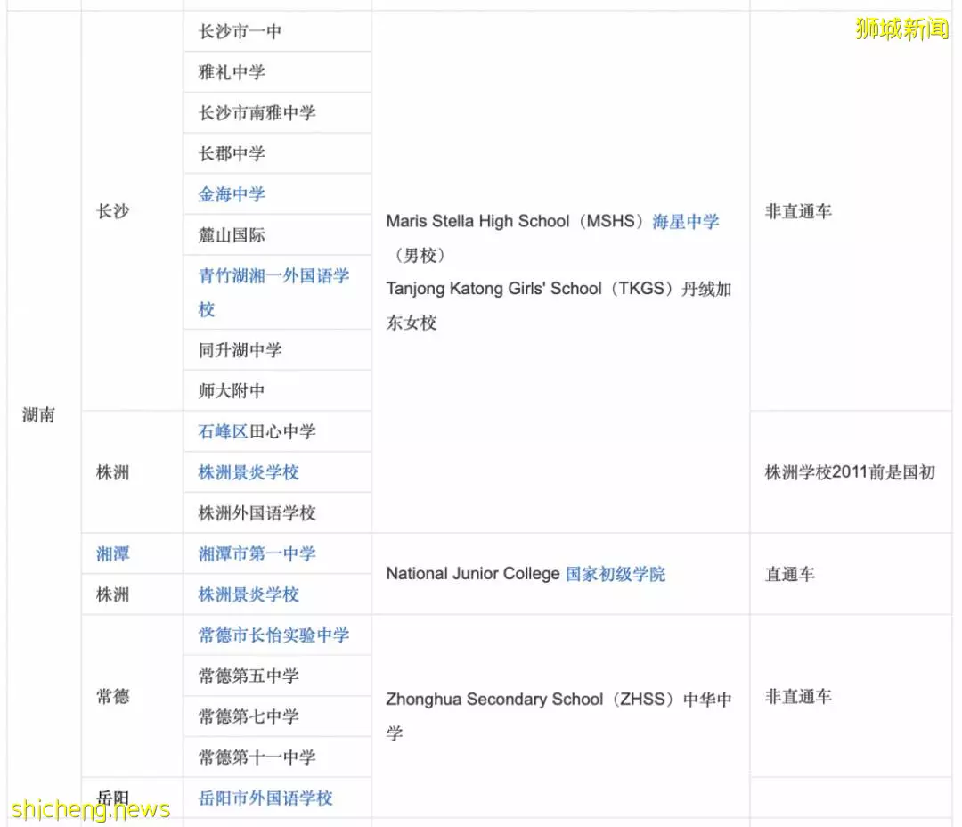This screenshot has width=962, height=827.
Task: Click the 湖南 province cell
Action: pos(45,414)
